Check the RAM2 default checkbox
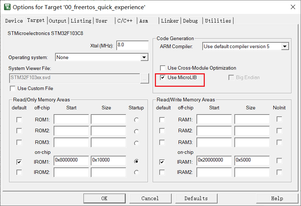 [162, 131]
